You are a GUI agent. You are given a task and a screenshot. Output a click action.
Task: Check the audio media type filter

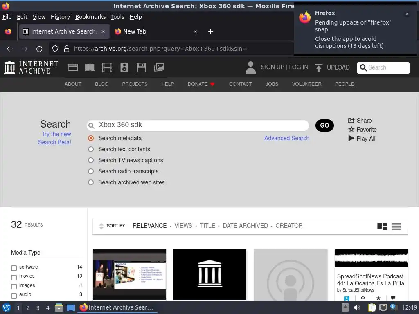point(14,296)
